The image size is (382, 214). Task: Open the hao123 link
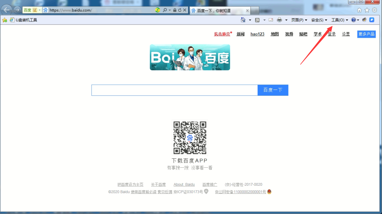tap(258, 34)
